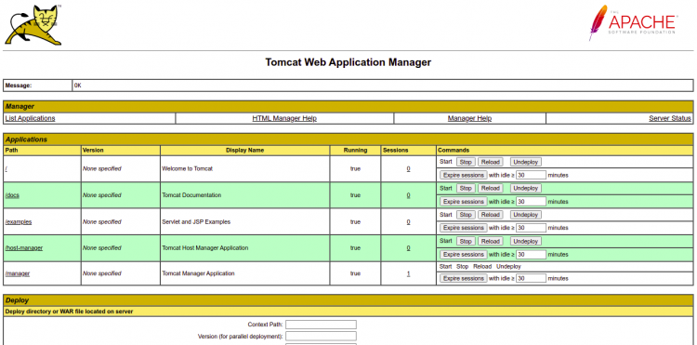
Task: Open session count 0 for /host-manager
Action: click(408, 248)
